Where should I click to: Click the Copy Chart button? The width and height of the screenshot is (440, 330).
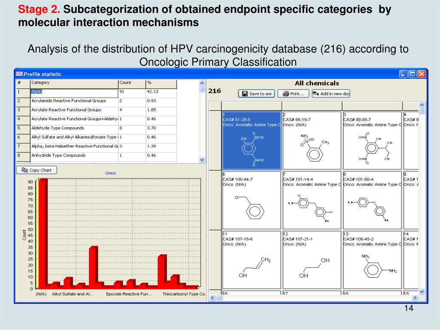37,170
